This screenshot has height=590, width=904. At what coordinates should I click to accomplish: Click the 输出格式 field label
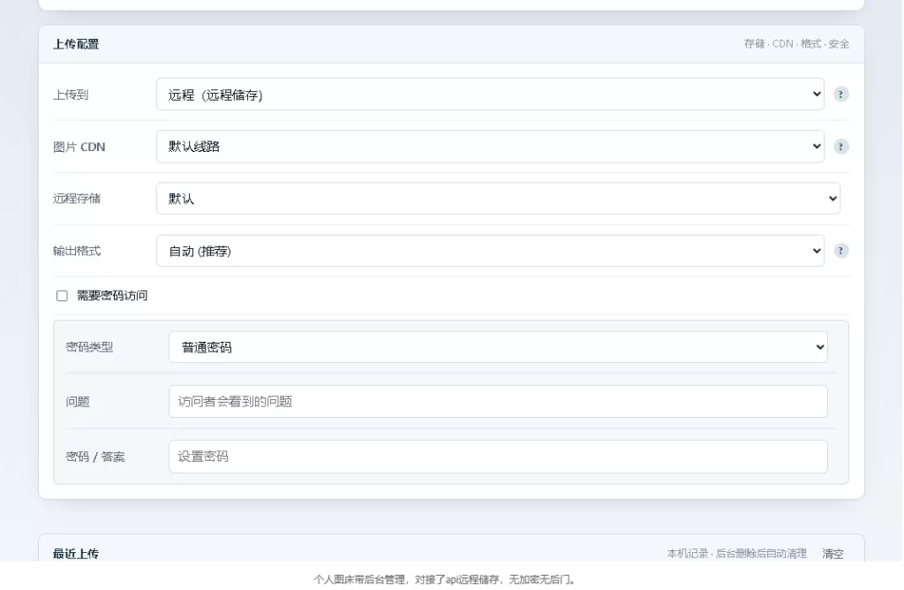[x=77, y=251]
